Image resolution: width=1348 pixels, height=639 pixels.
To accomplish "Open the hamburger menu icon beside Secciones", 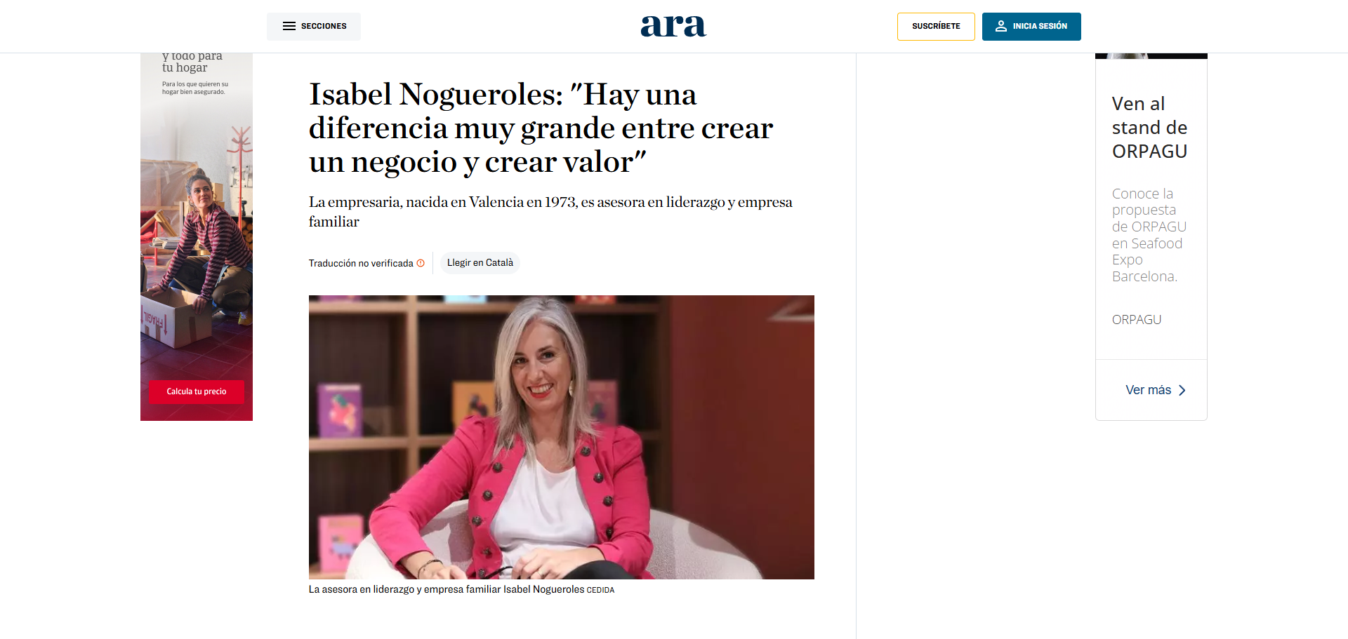I will coord(289,26).
